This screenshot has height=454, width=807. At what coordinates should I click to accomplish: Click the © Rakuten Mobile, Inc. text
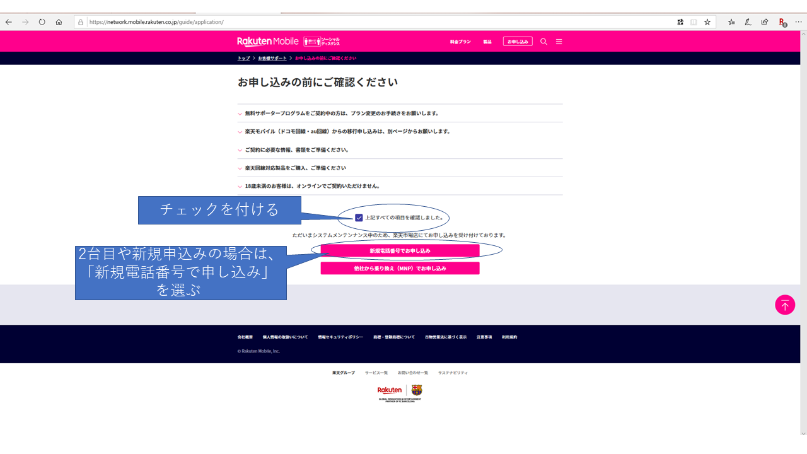click(258, 351)
